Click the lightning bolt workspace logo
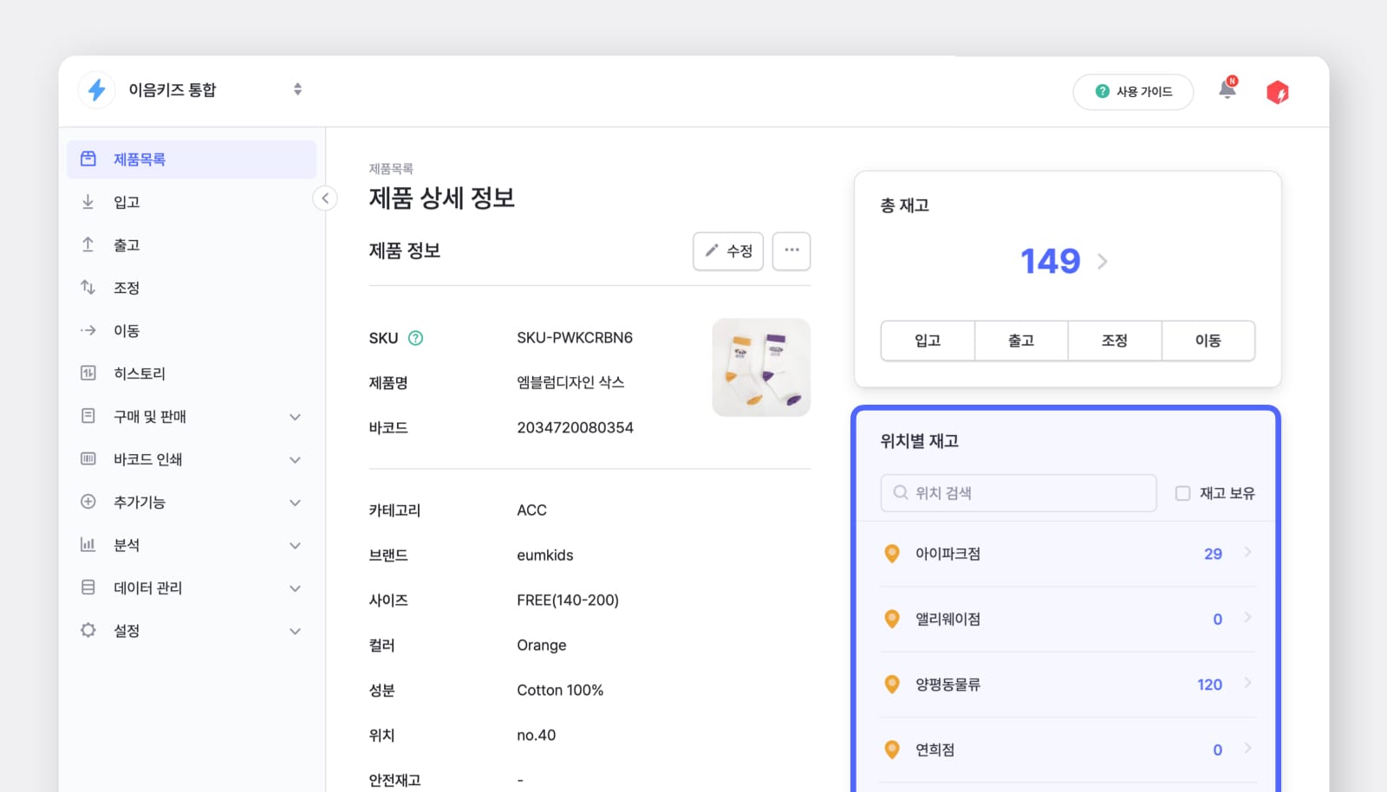The image size is (1387, 792). pos(96,89)
